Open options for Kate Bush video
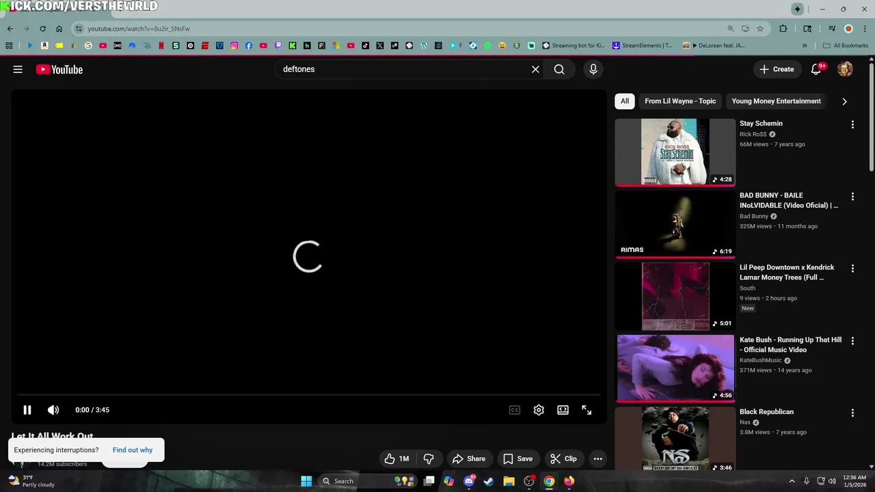Viewport: 875px width, 492px height. pyautogui.click(x=852, y=341)
